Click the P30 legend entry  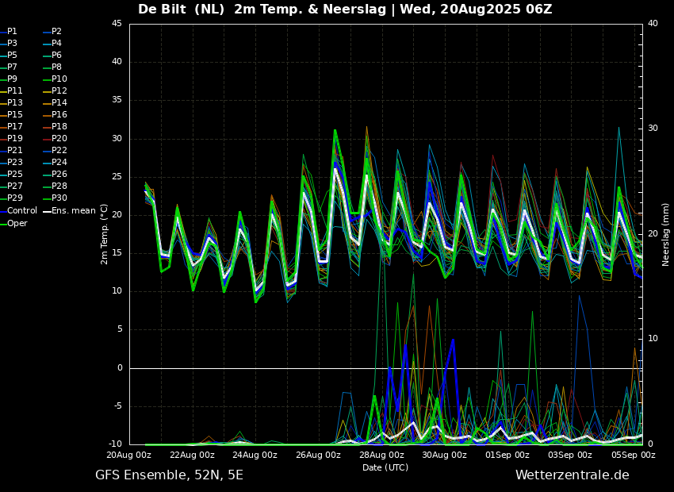(x=59, y=198)
